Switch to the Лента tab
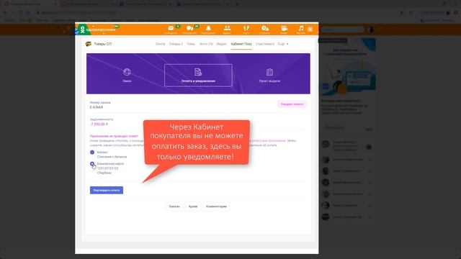Image resolution: width=461 pixels, height=259 pixels. 160,44
